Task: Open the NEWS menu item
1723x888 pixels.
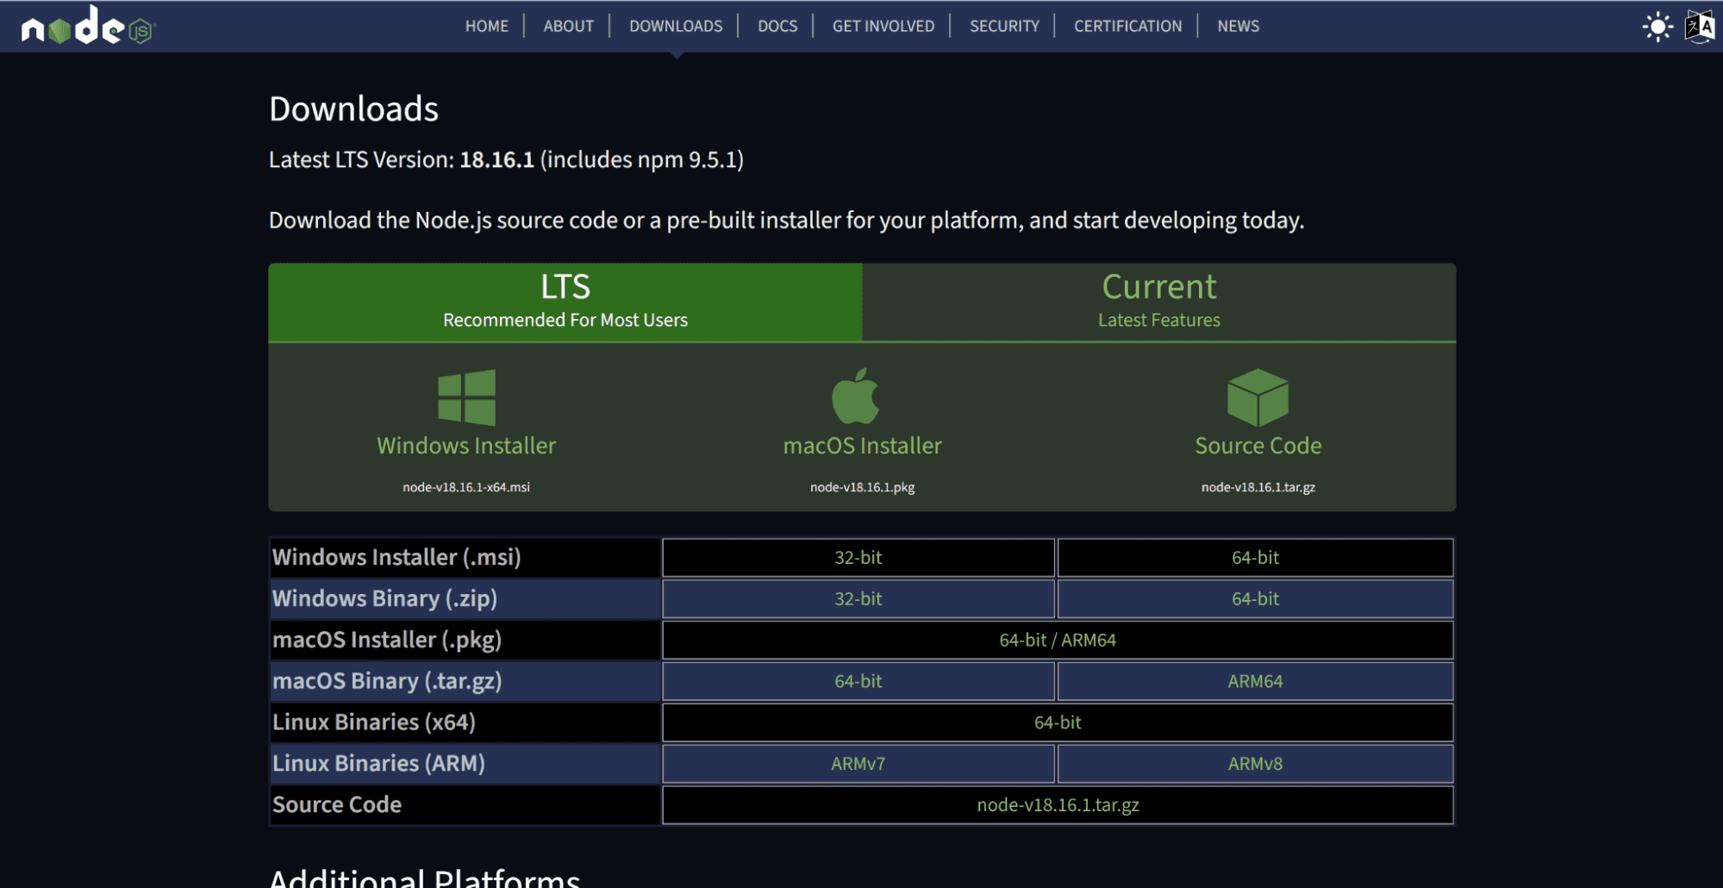Action: coord(1238,26)
